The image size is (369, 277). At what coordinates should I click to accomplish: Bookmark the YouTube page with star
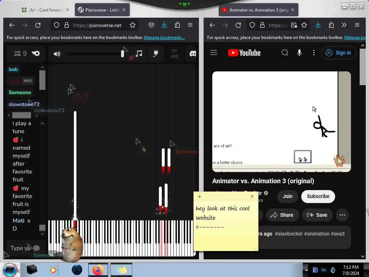304,25
